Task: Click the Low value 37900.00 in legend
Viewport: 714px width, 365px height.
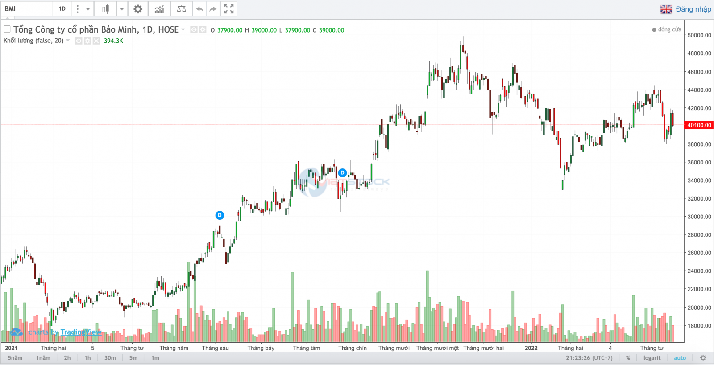Action: coord(298,30)
